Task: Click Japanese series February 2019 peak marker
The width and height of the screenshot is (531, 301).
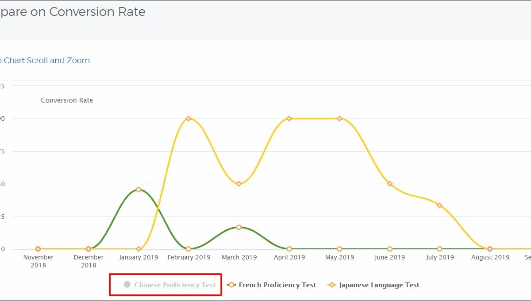Action: tap(189, 118)
